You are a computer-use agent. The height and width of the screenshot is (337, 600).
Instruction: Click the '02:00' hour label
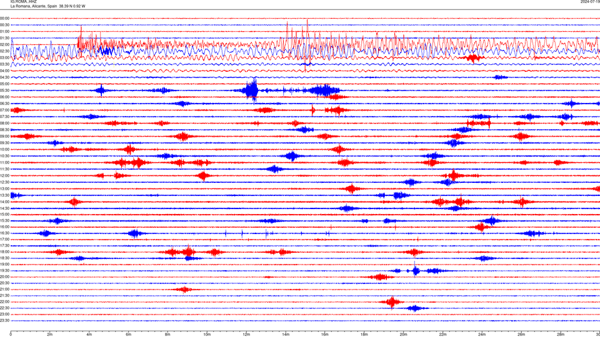point(4,44)
